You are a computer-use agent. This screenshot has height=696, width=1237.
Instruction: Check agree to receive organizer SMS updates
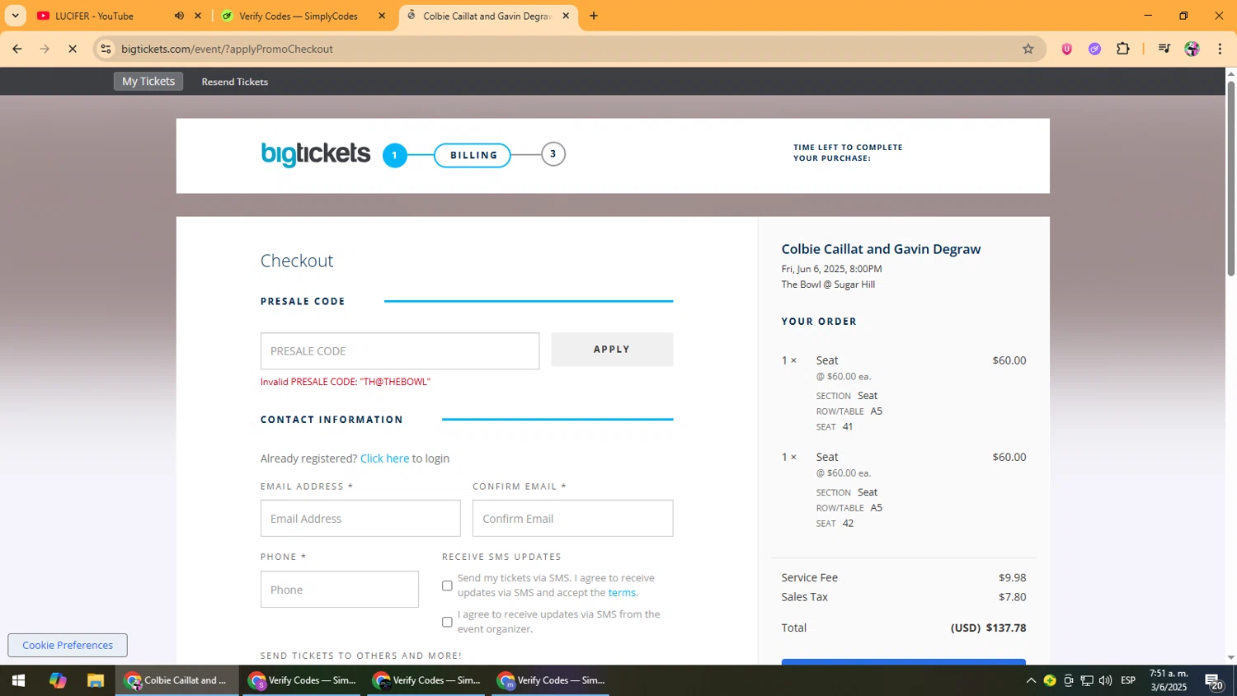[x=447, y=622]
